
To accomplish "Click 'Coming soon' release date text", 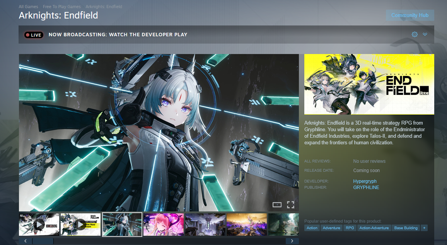I will click(x=366, y=171).
